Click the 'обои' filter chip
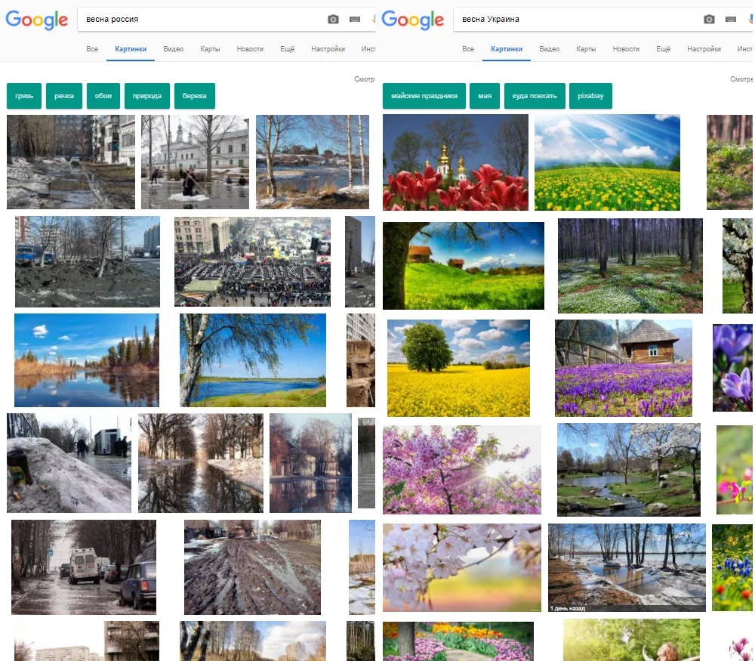This screenshot has width=755, height=661. pos(103,96)
